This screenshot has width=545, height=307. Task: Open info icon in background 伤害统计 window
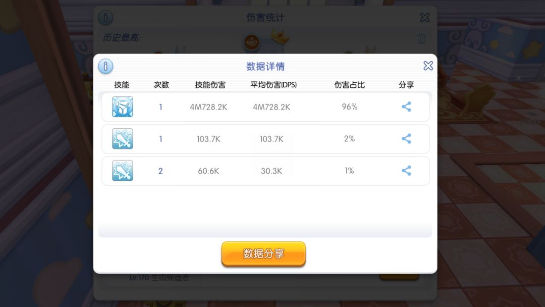click(105, 17)
